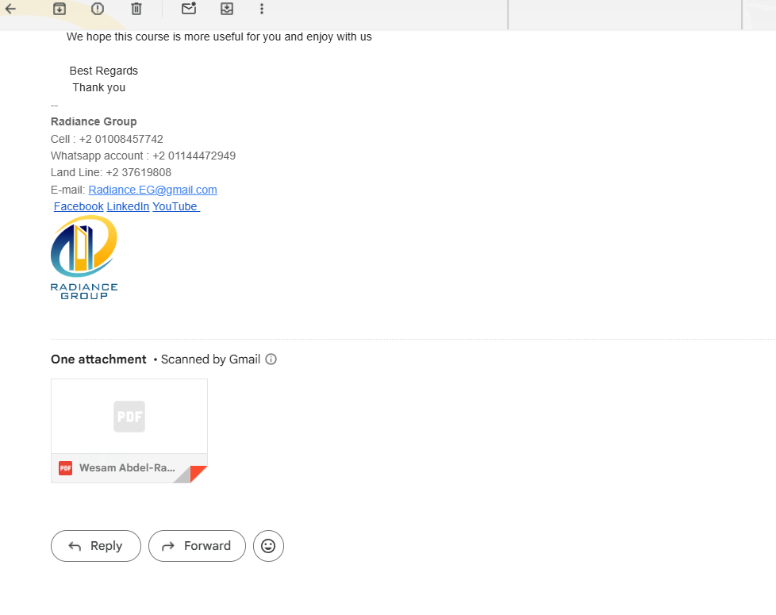Open the YouTube link in signature
This screenshot has width=776, height=615.
click(175, 207)
